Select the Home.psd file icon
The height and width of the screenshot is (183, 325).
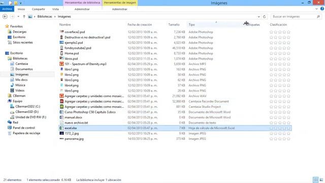coord(61,53)
